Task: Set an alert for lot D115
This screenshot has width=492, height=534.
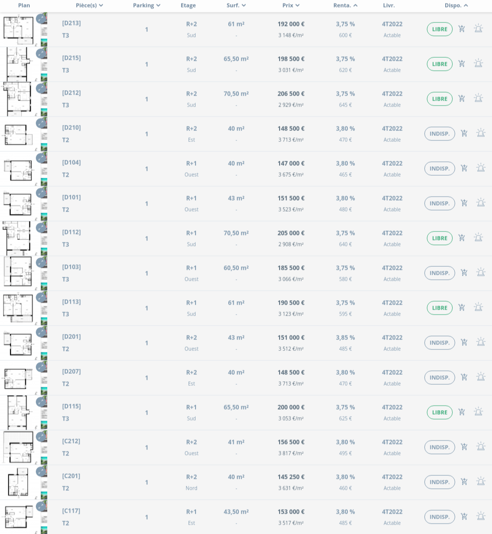Action: [x=478, y=412]
